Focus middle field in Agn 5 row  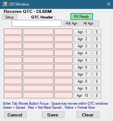[38, 60]
